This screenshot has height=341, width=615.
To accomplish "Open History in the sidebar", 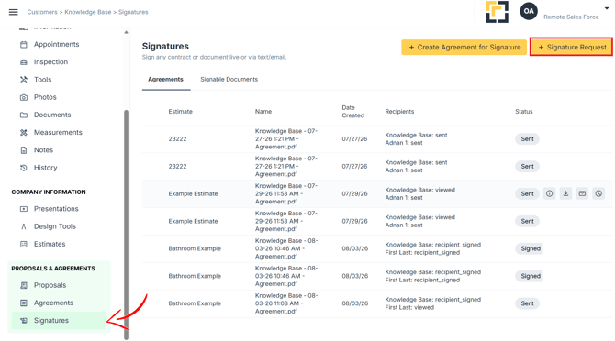I will (46, 168).
